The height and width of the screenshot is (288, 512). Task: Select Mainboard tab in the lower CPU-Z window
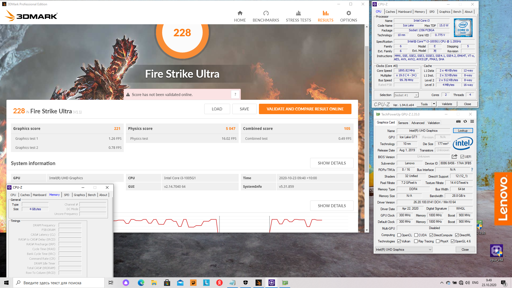(x=39, y=195)
